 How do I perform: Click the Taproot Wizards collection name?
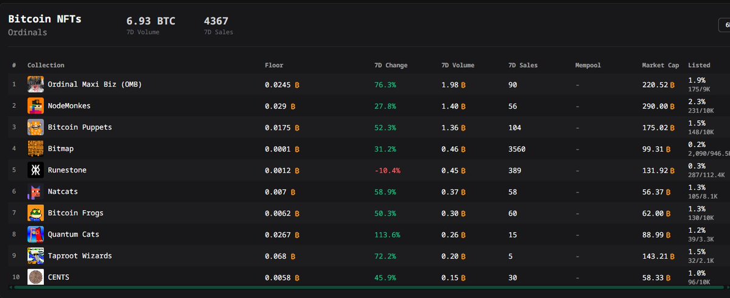pos(80,256)
